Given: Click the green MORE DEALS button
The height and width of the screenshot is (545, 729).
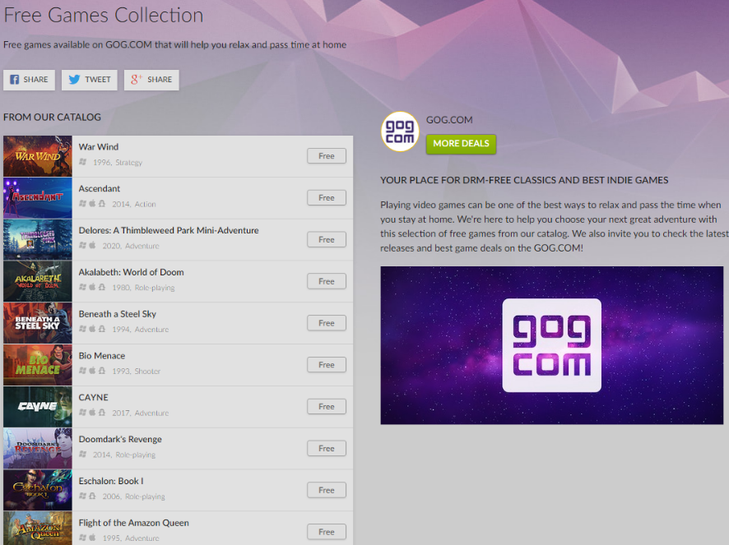Looking at the screenshot, I should pos(461,144).
